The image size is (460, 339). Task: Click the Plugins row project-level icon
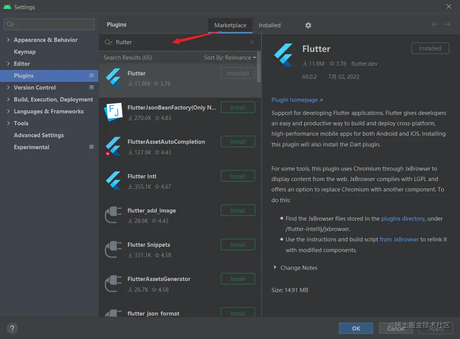click(x=91, y=75)
